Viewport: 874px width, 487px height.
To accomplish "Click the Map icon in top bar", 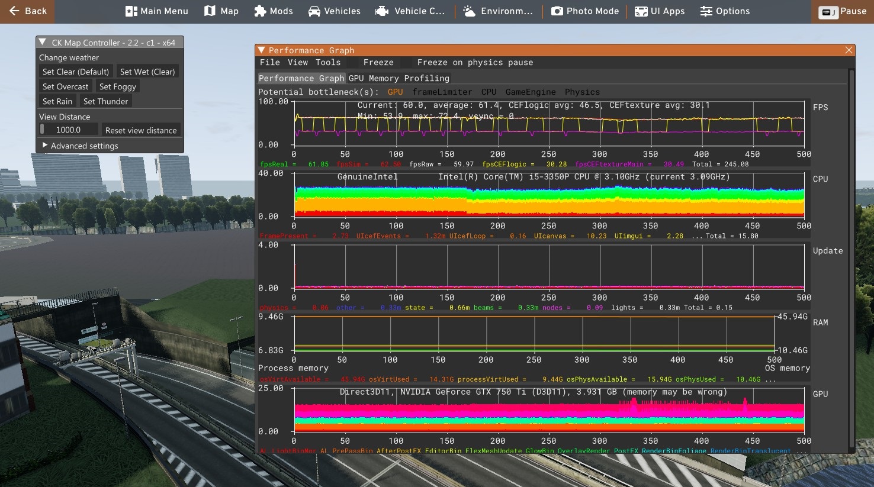I will (210, 11).
